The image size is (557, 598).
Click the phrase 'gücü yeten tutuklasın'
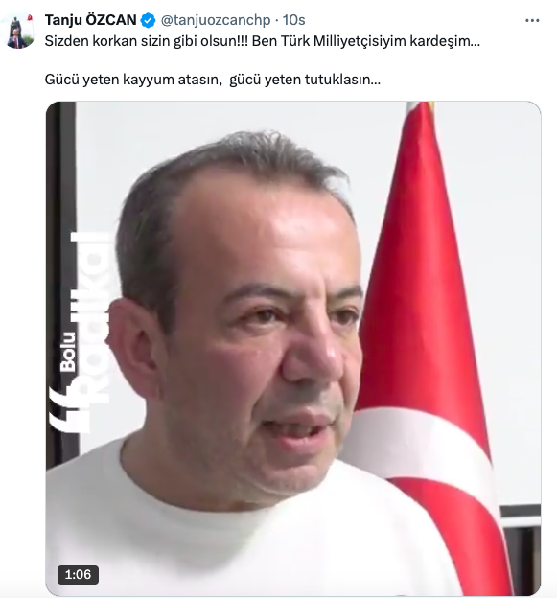click(x=305, y=80)
